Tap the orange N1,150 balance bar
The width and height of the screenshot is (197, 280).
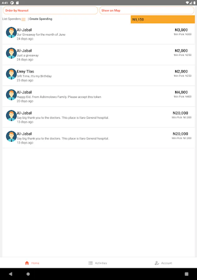pyautogui.click(x=163, y=20)
